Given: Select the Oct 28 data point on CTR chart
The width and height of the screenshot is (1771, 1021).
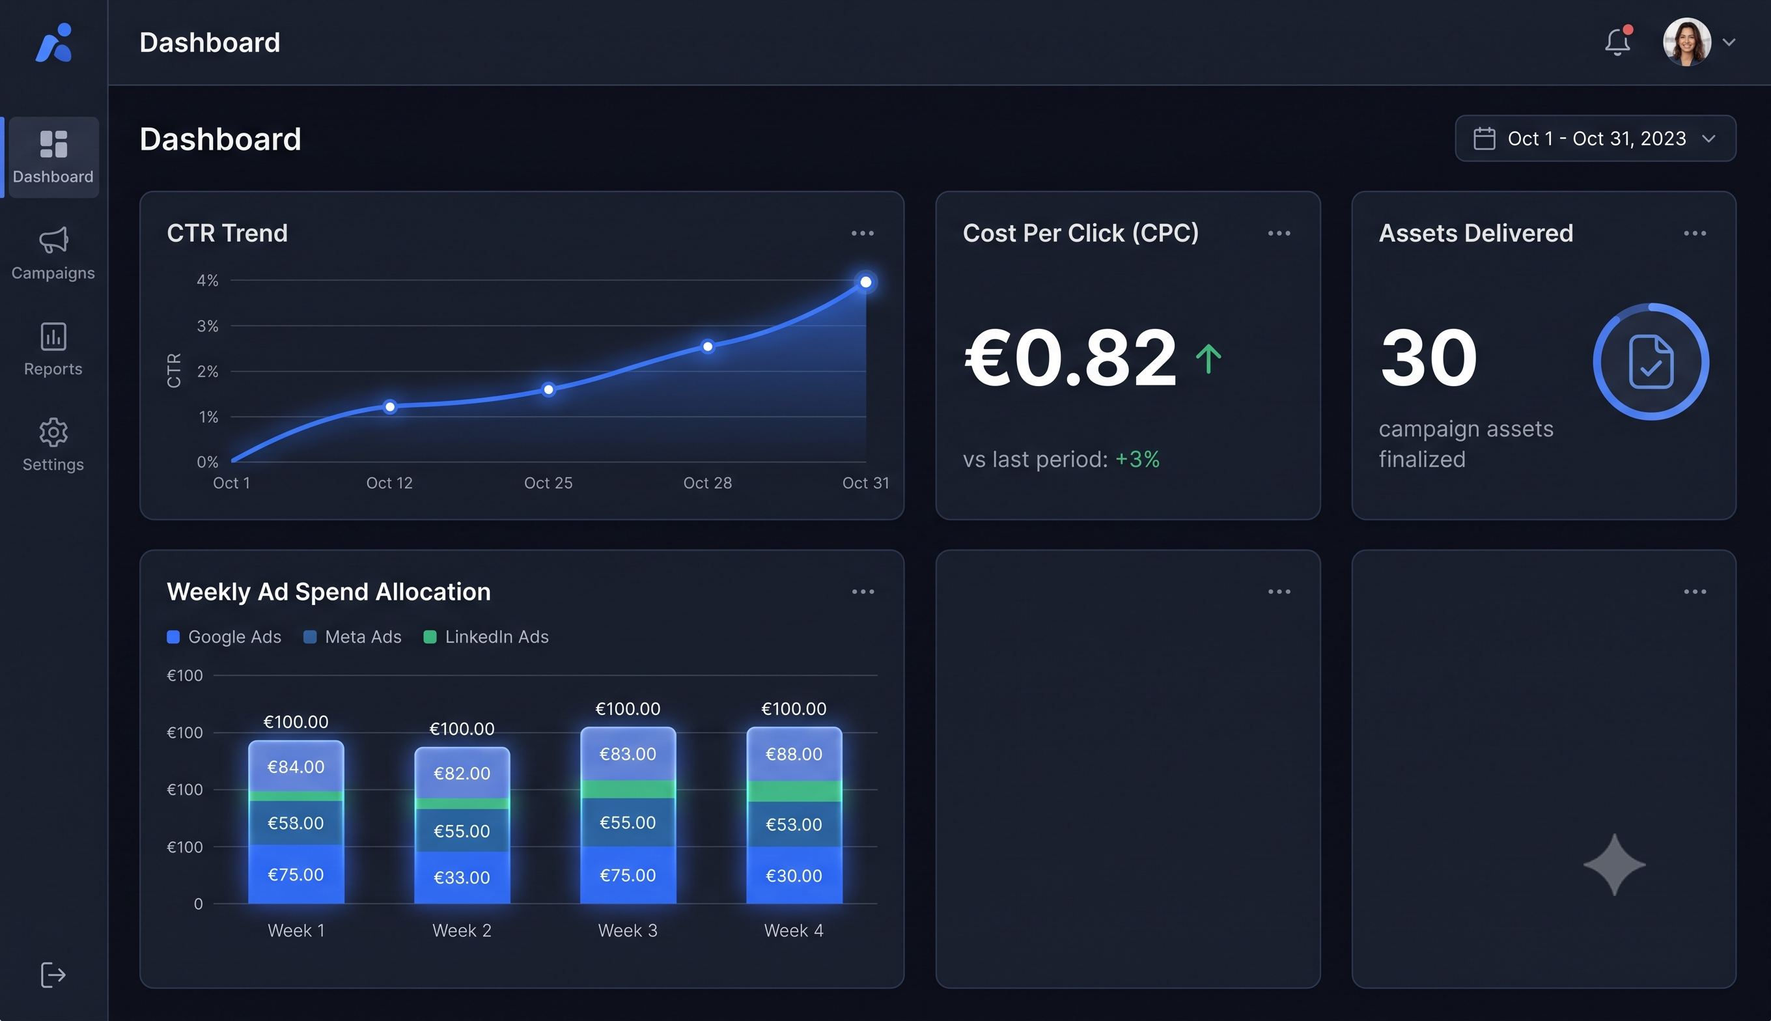Looking at the screenshot, I should click(x=707, y=346).
